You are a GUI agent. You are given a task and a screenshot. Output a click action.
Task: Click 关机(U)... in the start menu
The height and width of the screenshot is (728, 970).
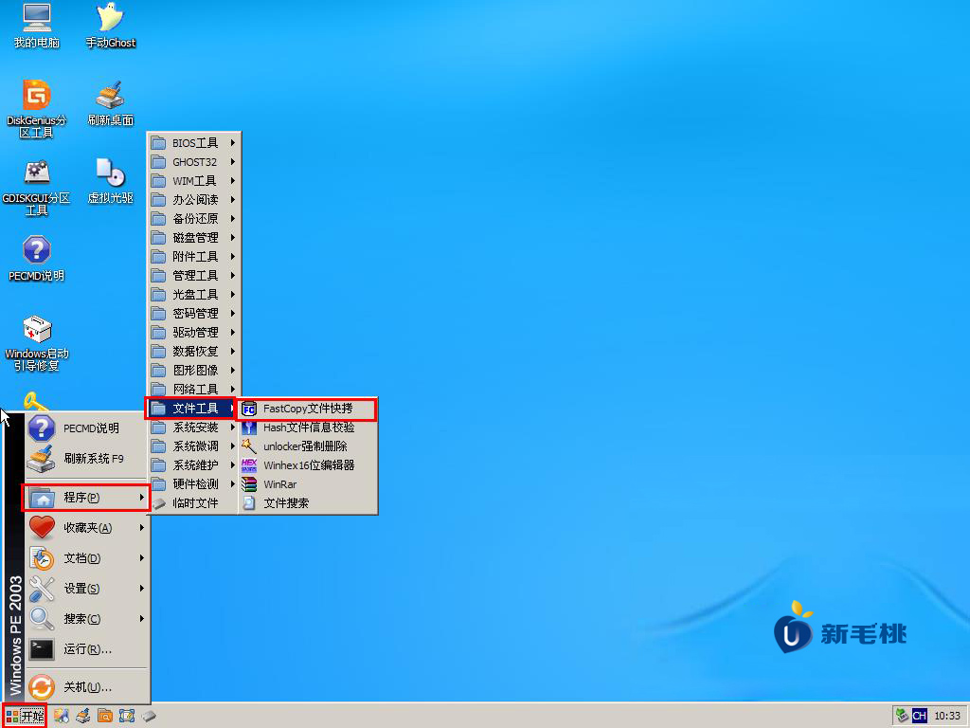[x=86, y=688]
